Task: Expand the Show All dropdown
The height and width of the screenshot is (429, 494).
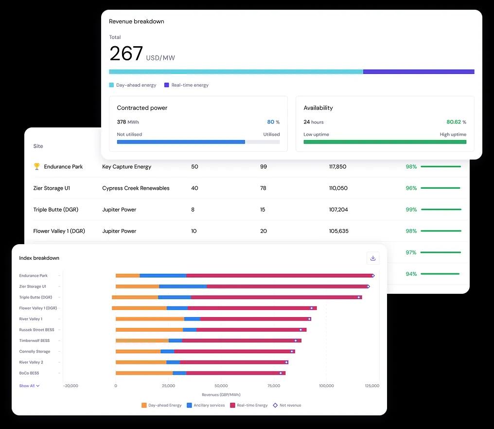Action: (x=29, y=386)
